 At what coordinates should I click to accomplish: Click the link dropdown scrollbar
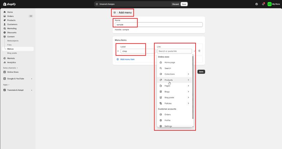(x=193, y=87)
